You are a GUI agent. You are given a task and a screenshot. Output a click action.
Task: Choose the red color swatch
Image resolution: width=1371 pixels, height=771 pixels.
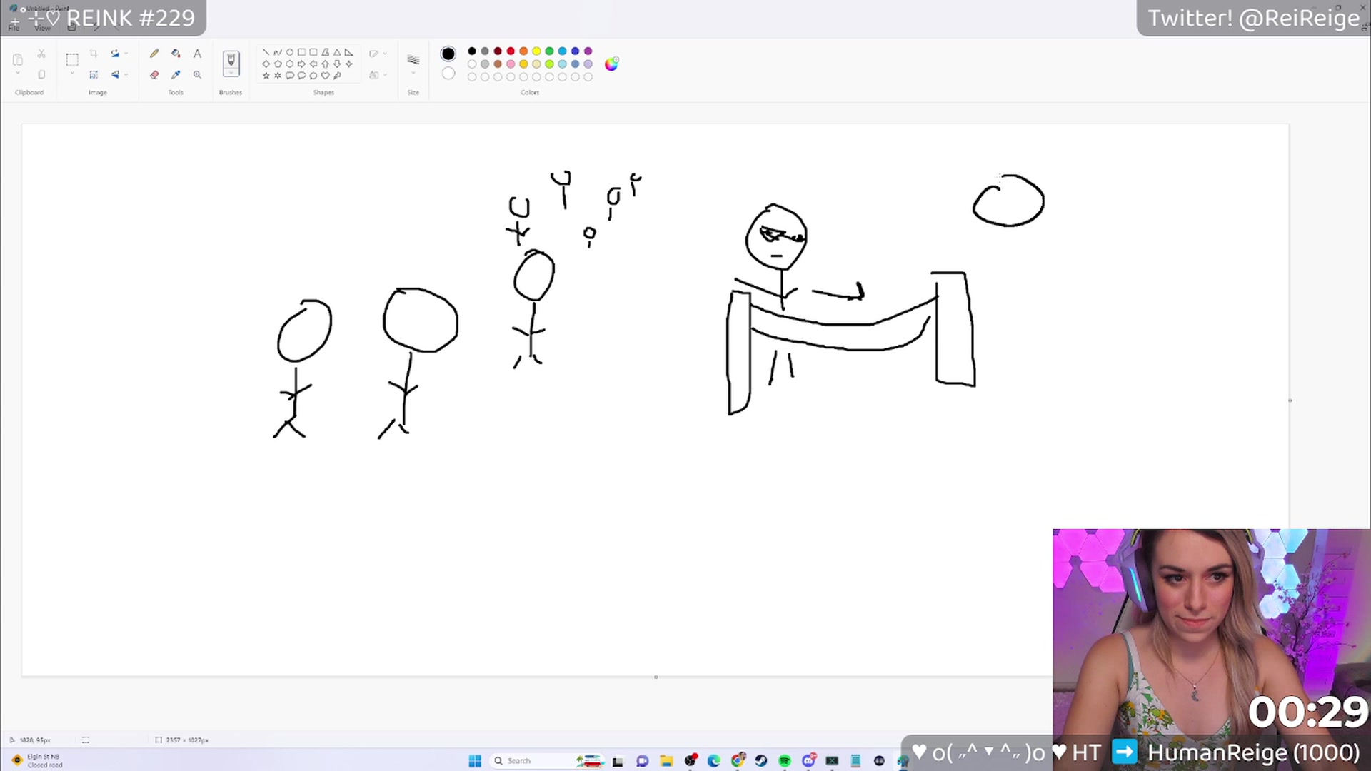coord(511,51)
